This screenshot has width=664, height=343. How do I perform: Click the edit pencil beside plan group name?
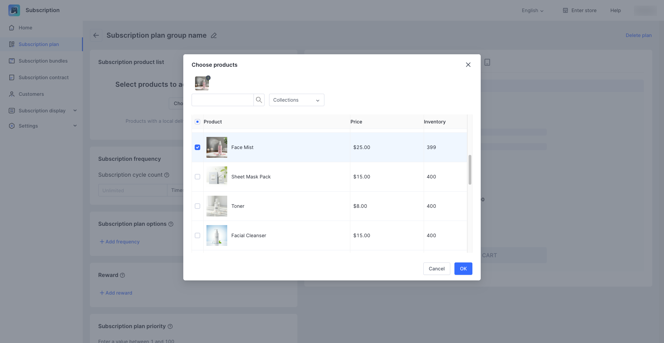point(214,36)
